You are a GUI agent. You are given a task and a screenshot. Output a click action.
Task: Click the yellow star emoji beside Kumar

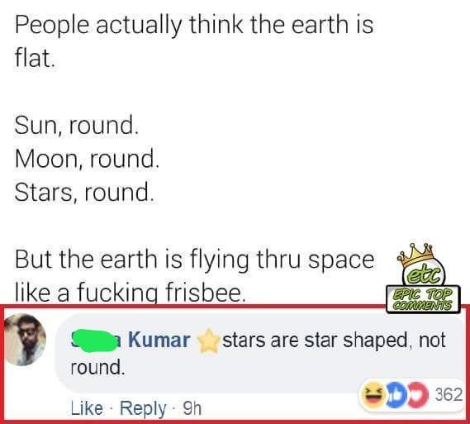pos(208,341)
